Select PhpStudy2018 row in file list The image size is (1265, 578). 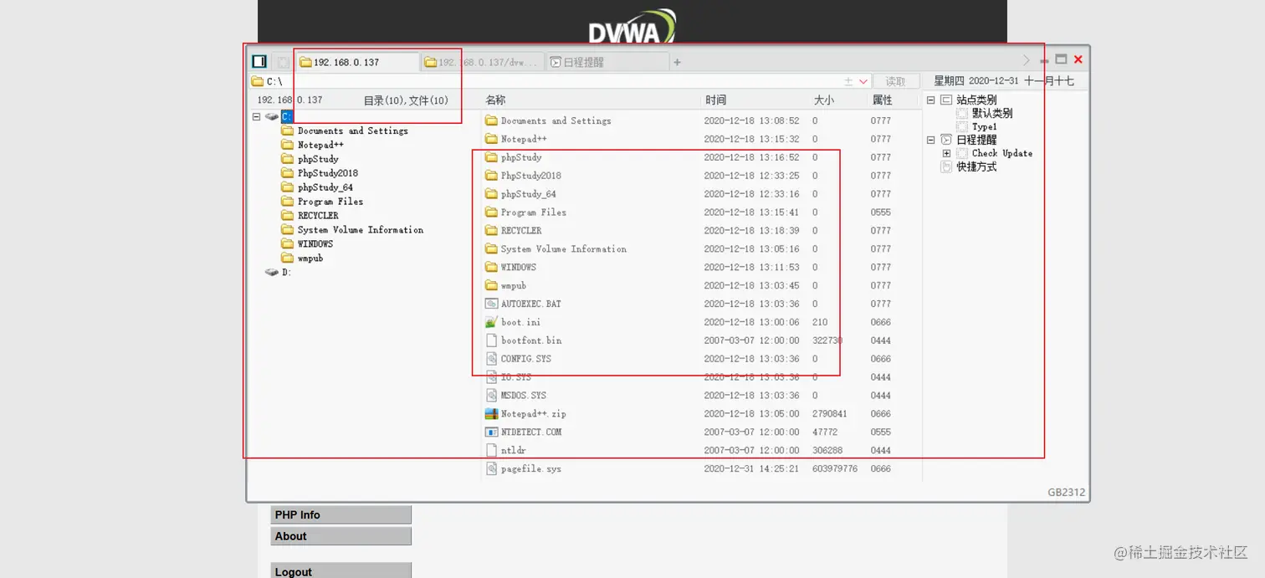point(701,176)
